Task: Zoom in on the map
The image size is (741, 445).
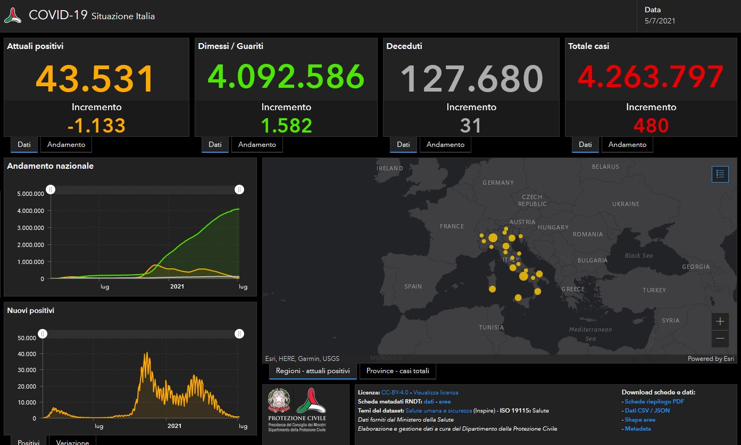Action: point(720,322)
